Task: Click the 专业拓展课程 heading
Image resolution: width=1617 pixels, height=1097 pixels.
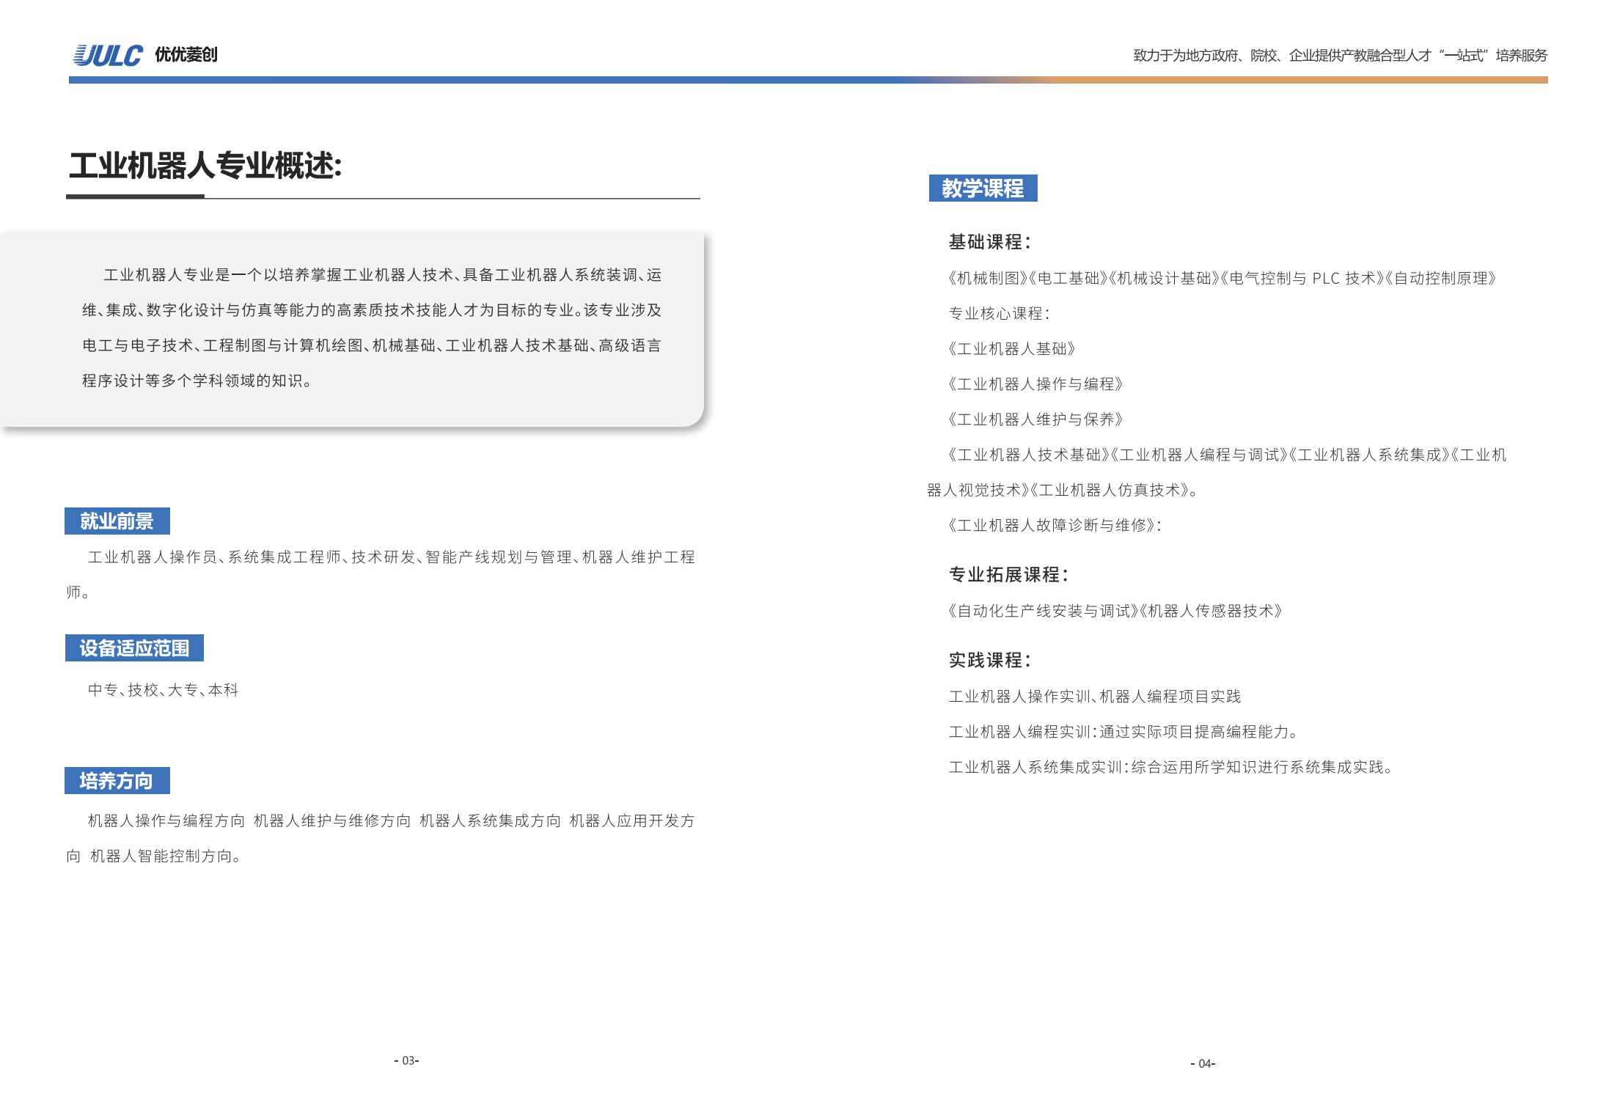Action: pos(1009,575)
